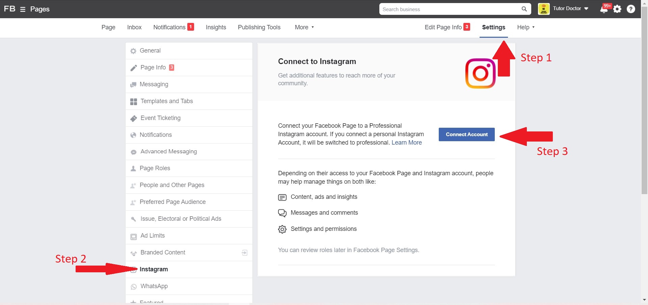Screen dimensions: 648x305
Task: Click the People and Other Pages icon
Action: click(x=133, y=185)
